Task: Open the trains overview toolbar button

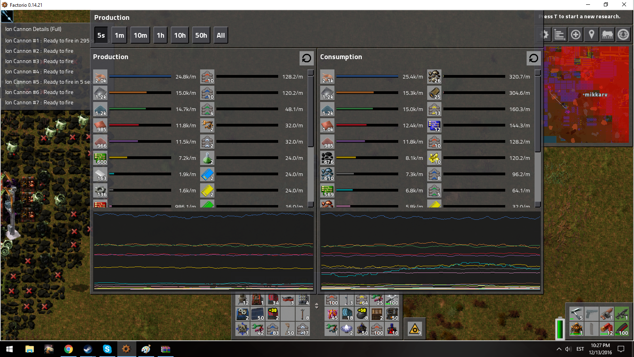Action: tap(607, 35)
